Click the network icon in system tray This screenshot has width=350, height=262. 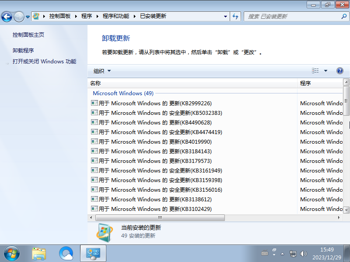click(294, 253)
